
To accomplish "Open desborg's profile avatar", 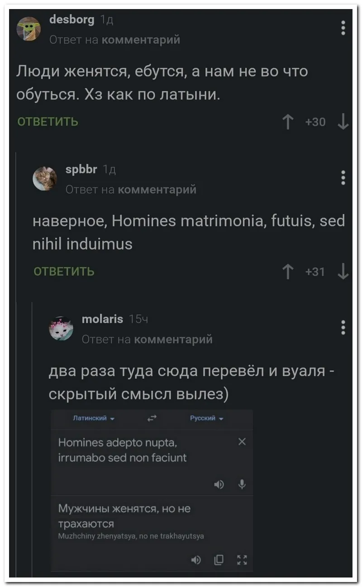I will [29, 29].
